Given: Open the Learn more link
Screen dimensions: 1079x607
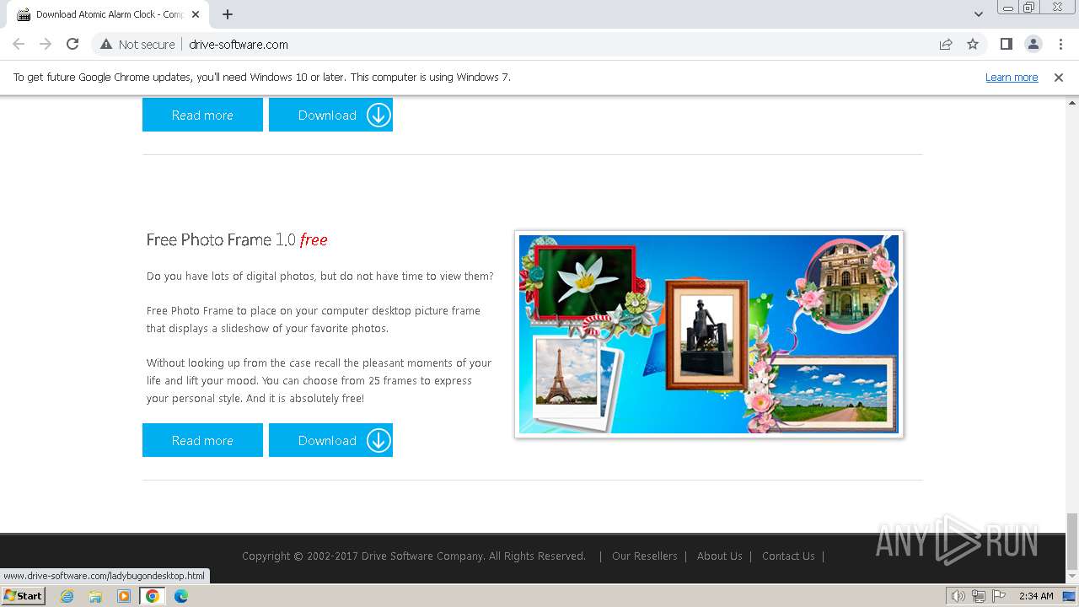Looking at the screenshot, I should click(x=1012, y=77).
